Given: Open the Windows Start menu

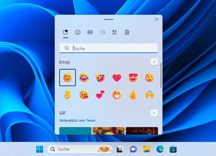Looking at the screenshot, I should (x=39, y=149).
